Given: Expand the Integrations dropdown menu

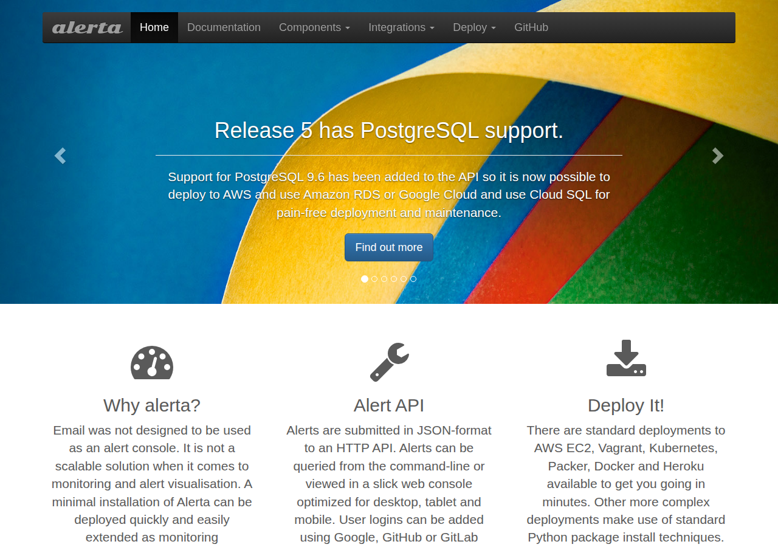Looking at the screenshot, I should click(401, 27).
